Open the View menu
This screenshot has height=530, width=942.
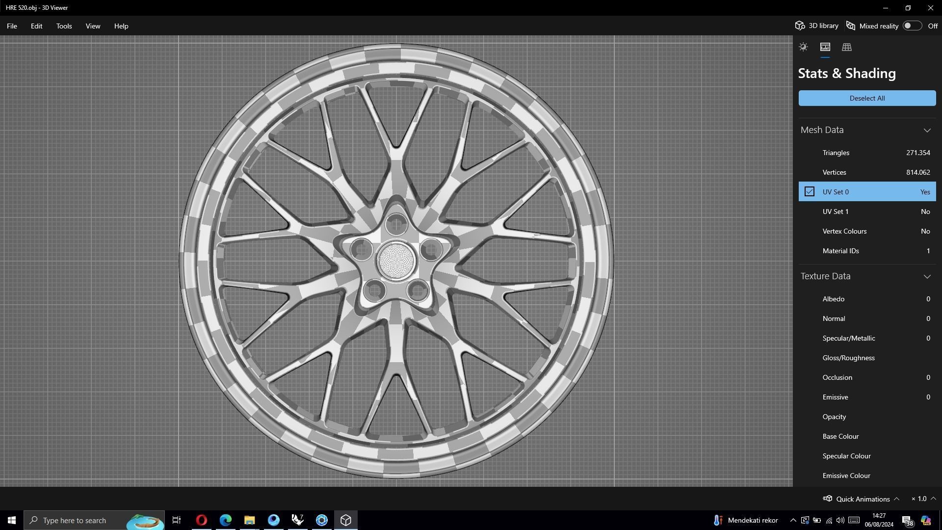click(93, 26)
